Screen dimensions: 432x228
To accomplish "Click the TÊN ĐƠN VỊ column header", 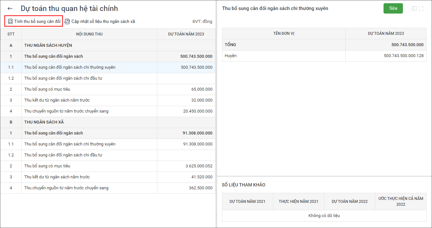I will click(x=284, y=34).
